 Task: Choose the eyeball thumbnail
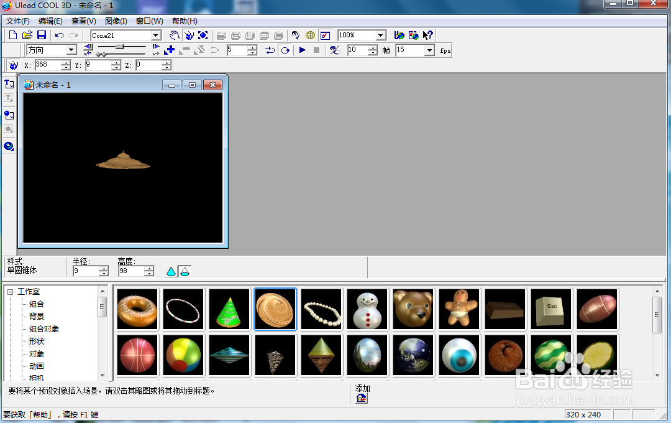459,355
